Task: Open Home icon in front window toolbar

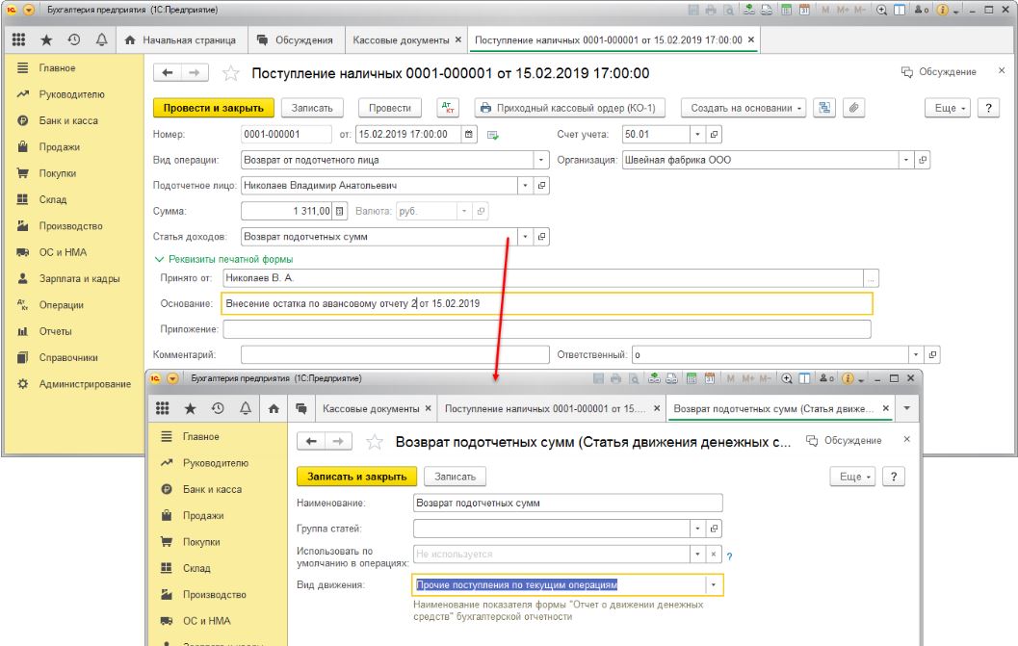Action: coord(274,408)
